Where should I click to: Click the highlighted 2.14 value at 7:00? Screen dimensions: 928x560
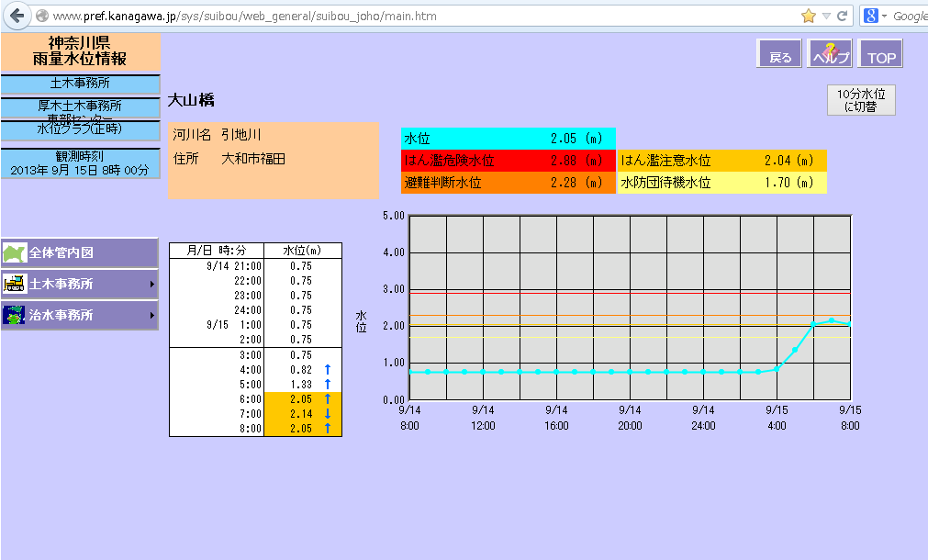tap(301, 414)
